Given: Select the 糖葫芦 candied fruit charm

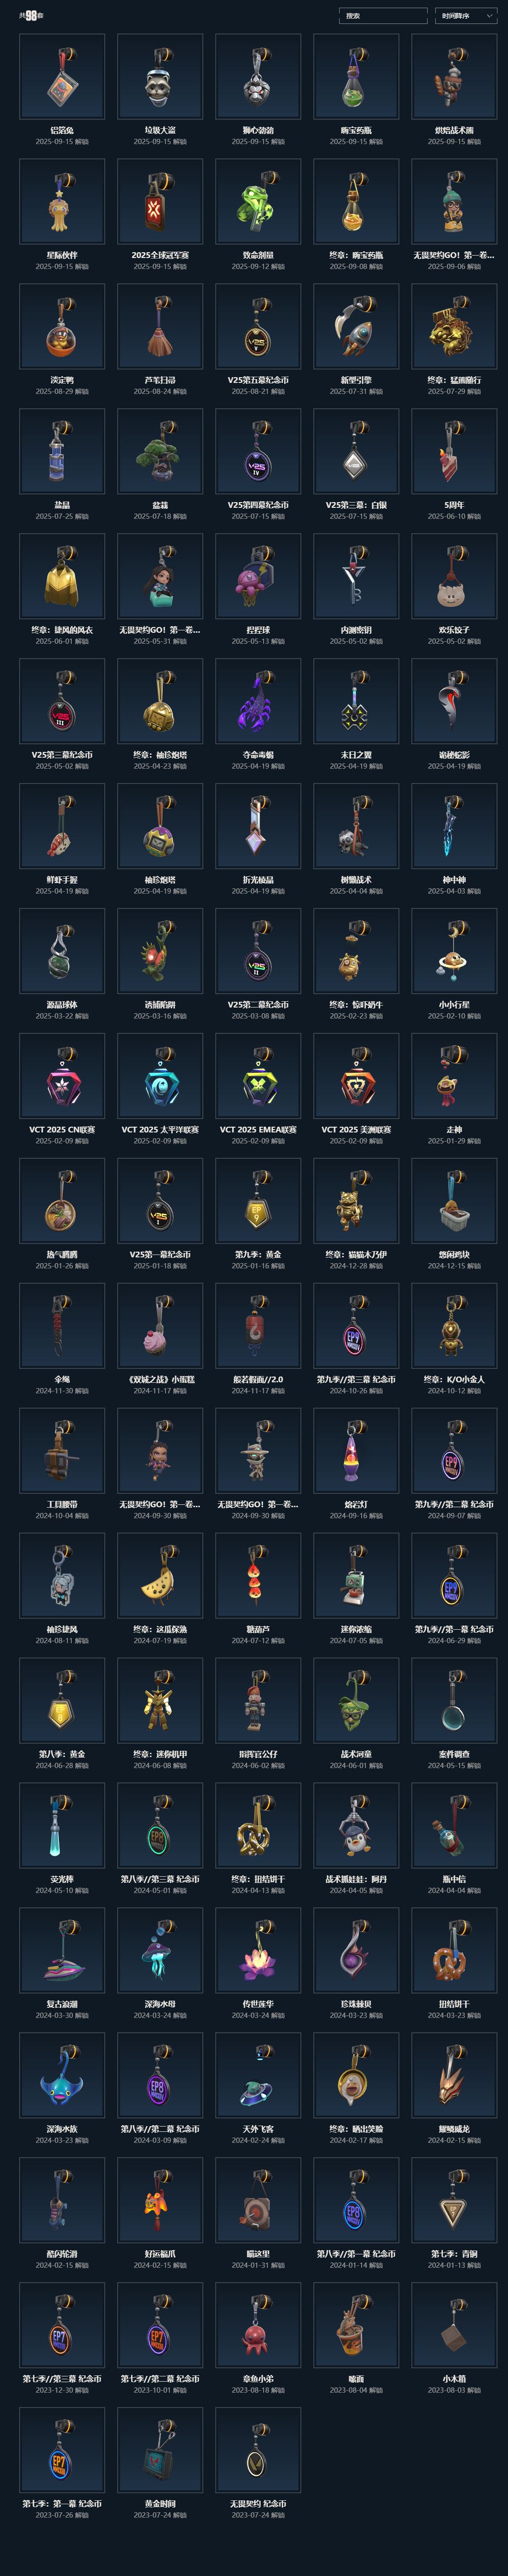Looking at the screenshot, I should [258, 1576].
